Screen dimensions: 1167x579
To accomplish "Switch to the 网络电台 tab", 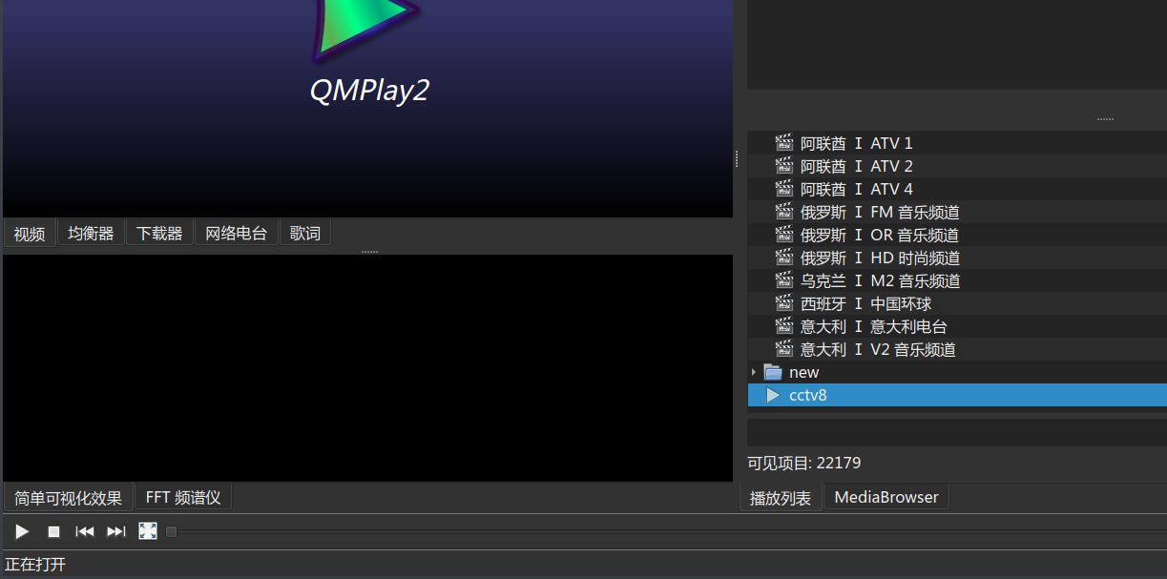I will click(x=236, y=234).
